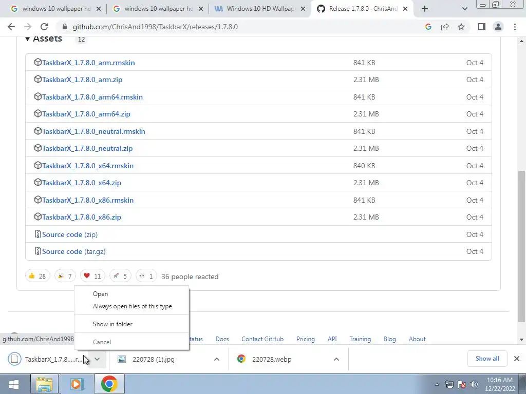Open a new tab with plus button

[x=425, y=9]
